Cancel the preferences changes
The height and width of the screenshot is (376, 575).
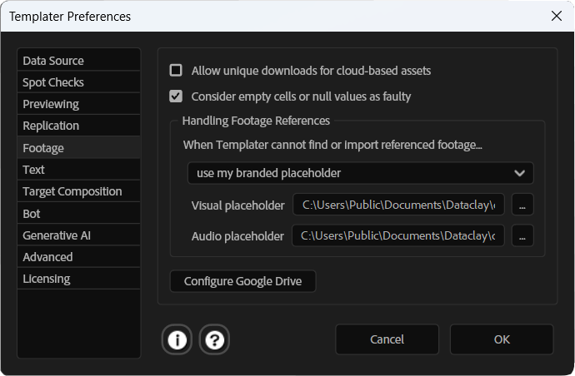pyautogui.click(x=387, y=339)
